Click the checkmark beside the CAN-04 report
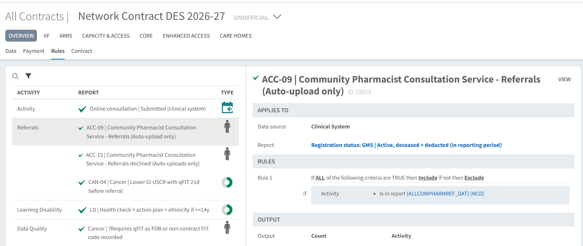 tap(82, 183)
